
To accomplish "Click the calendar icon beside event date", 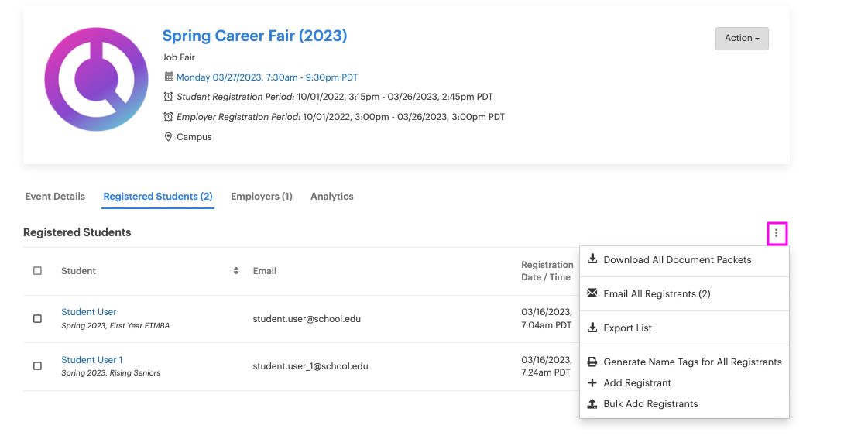I will (x=169, y=77).
